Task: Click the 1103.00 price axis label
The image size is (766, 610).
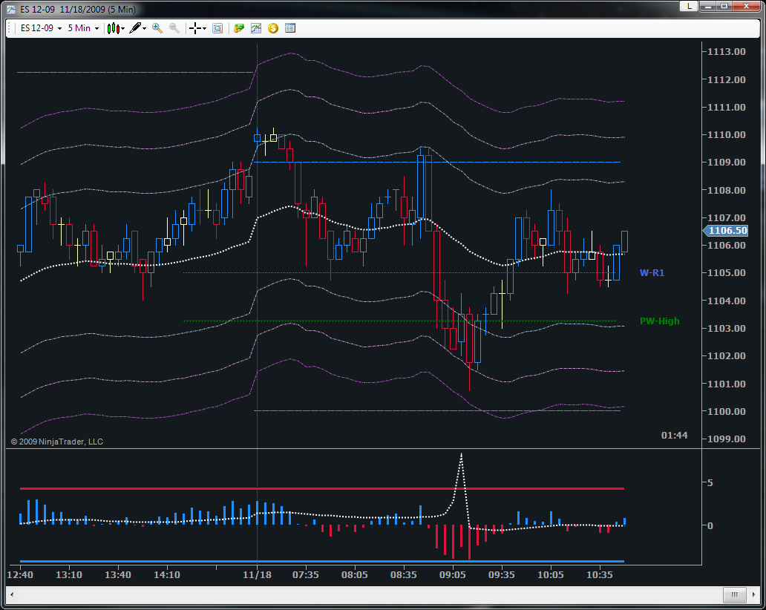Action: point(727,328)
